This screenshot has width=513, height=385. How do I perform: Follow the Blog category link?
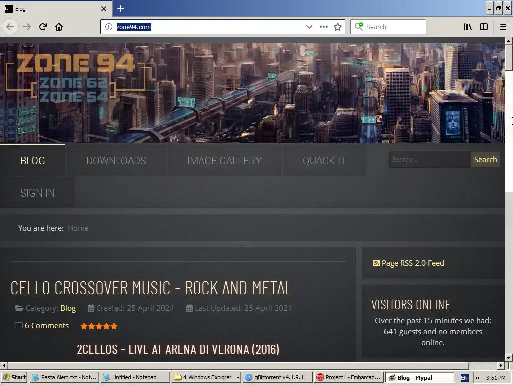click(x=68, y=308)
